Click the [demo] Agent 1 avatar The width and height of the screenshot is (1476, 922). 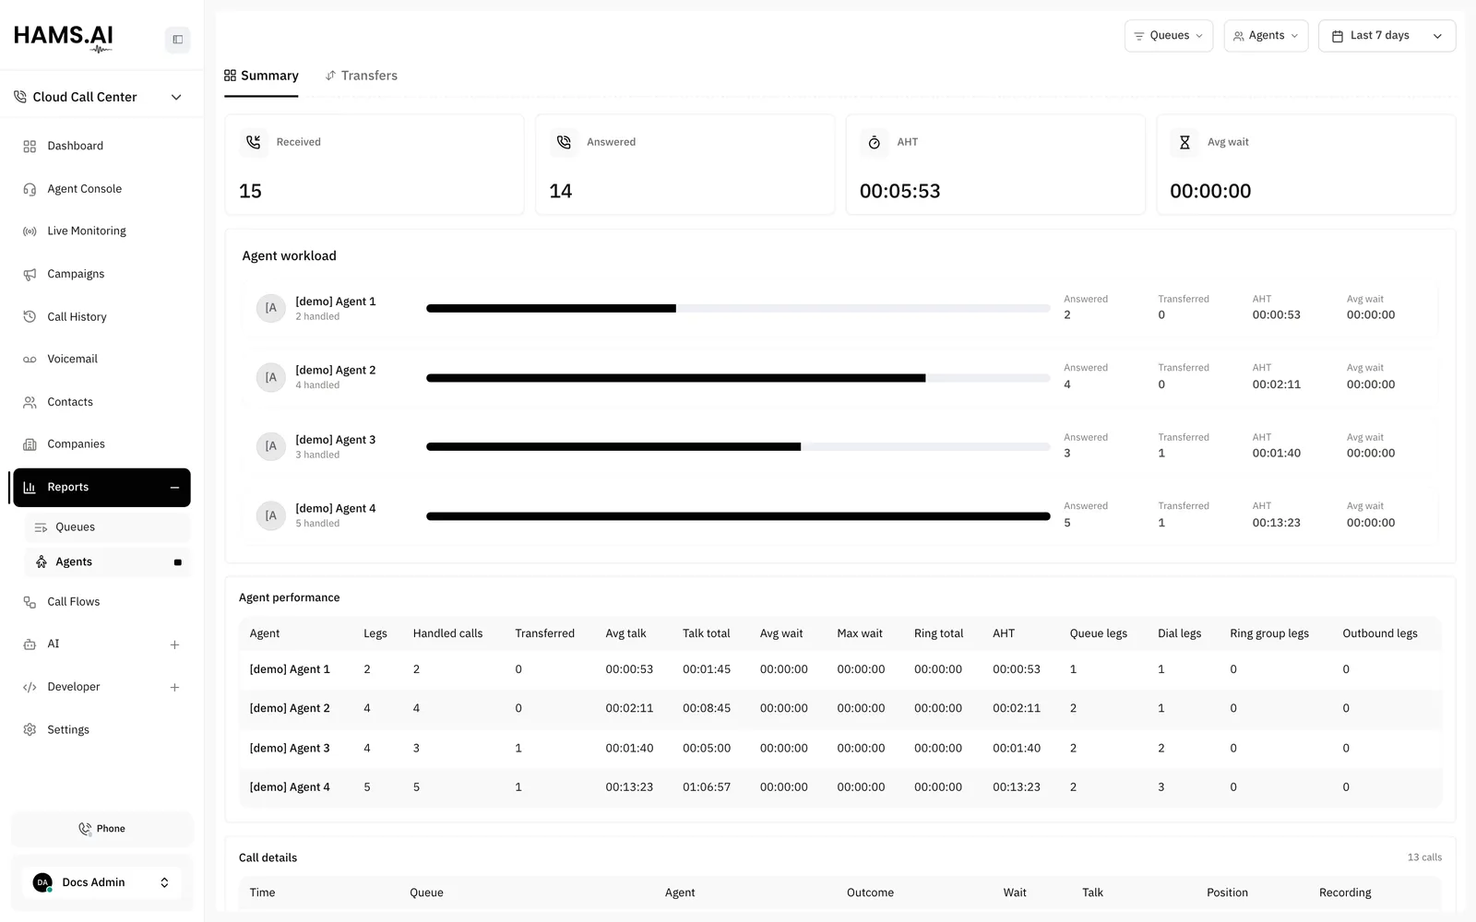tap(270, 308)
